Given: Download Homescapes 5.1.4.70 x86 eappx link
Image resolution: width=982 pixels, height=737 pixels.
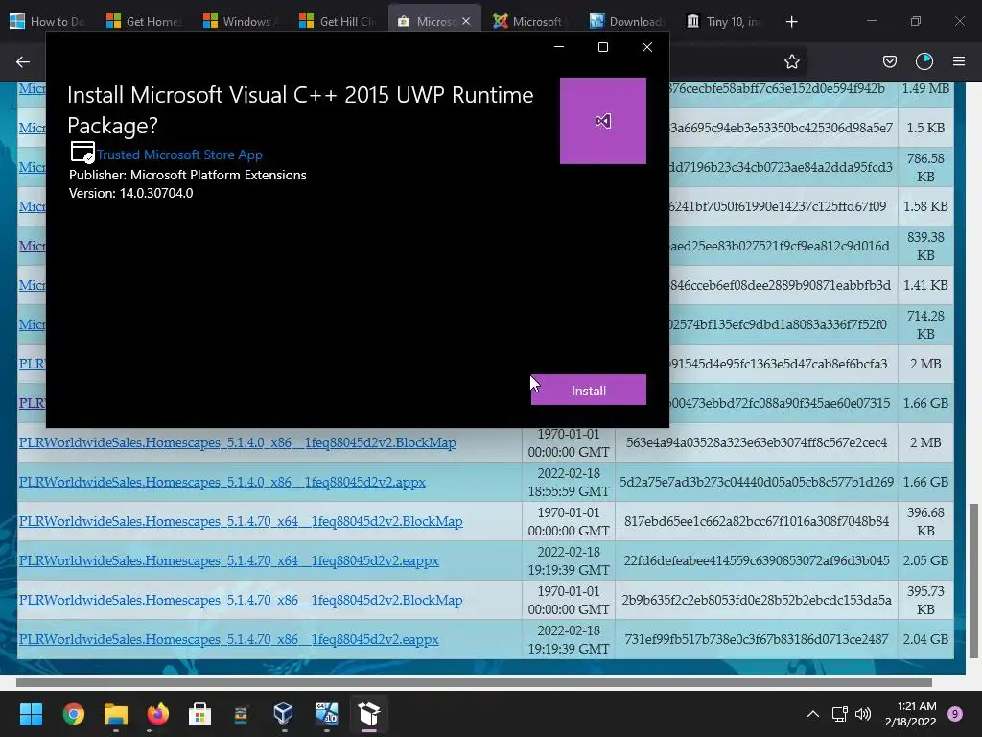Looking at the screenshot, I should (x=228, y=639).
